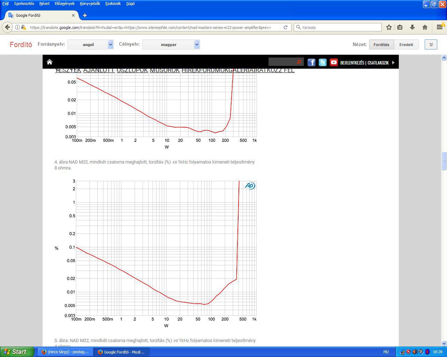Expand the arrow next to CSATLAKOZIK

(x=393, y=62)
